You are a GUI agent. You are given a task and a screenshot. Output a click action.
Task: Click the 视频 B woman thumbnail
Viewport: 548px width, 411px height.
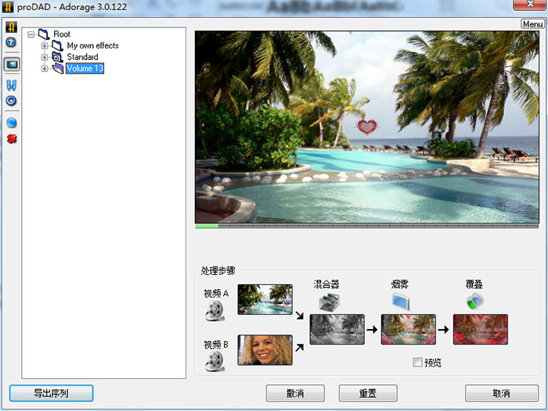point(265,350)
